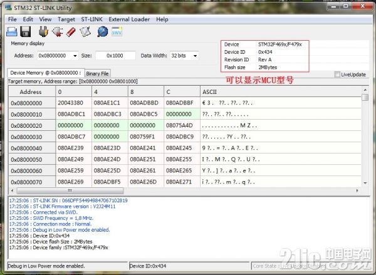Click the horizontal scrollbar thumb of memory table
This screenshot has width=376, height=275.
point(70,190)
